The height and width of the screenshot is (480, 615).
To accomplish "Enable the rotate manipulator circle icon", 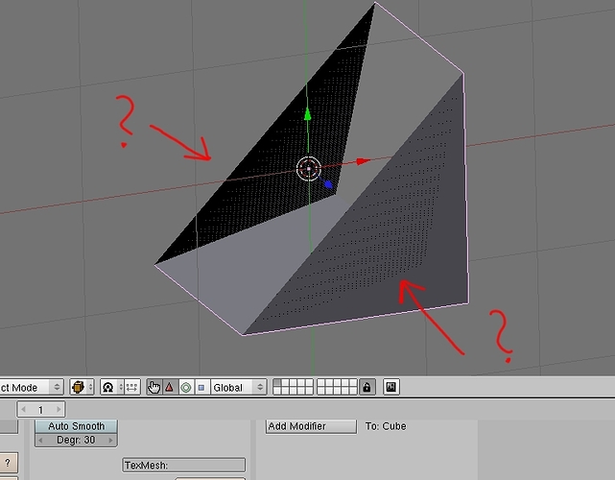I will click(186, 388).
